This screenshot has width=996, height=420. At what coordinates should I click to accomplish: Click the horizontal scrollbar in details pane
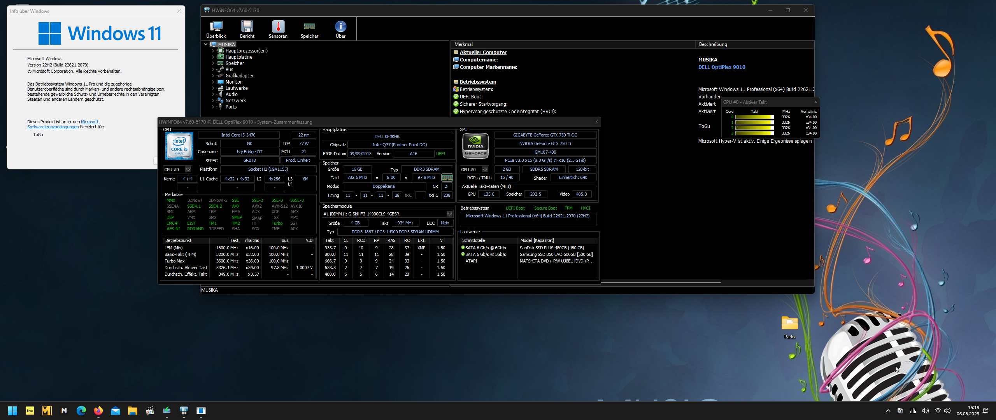click(x=661, y=282)
